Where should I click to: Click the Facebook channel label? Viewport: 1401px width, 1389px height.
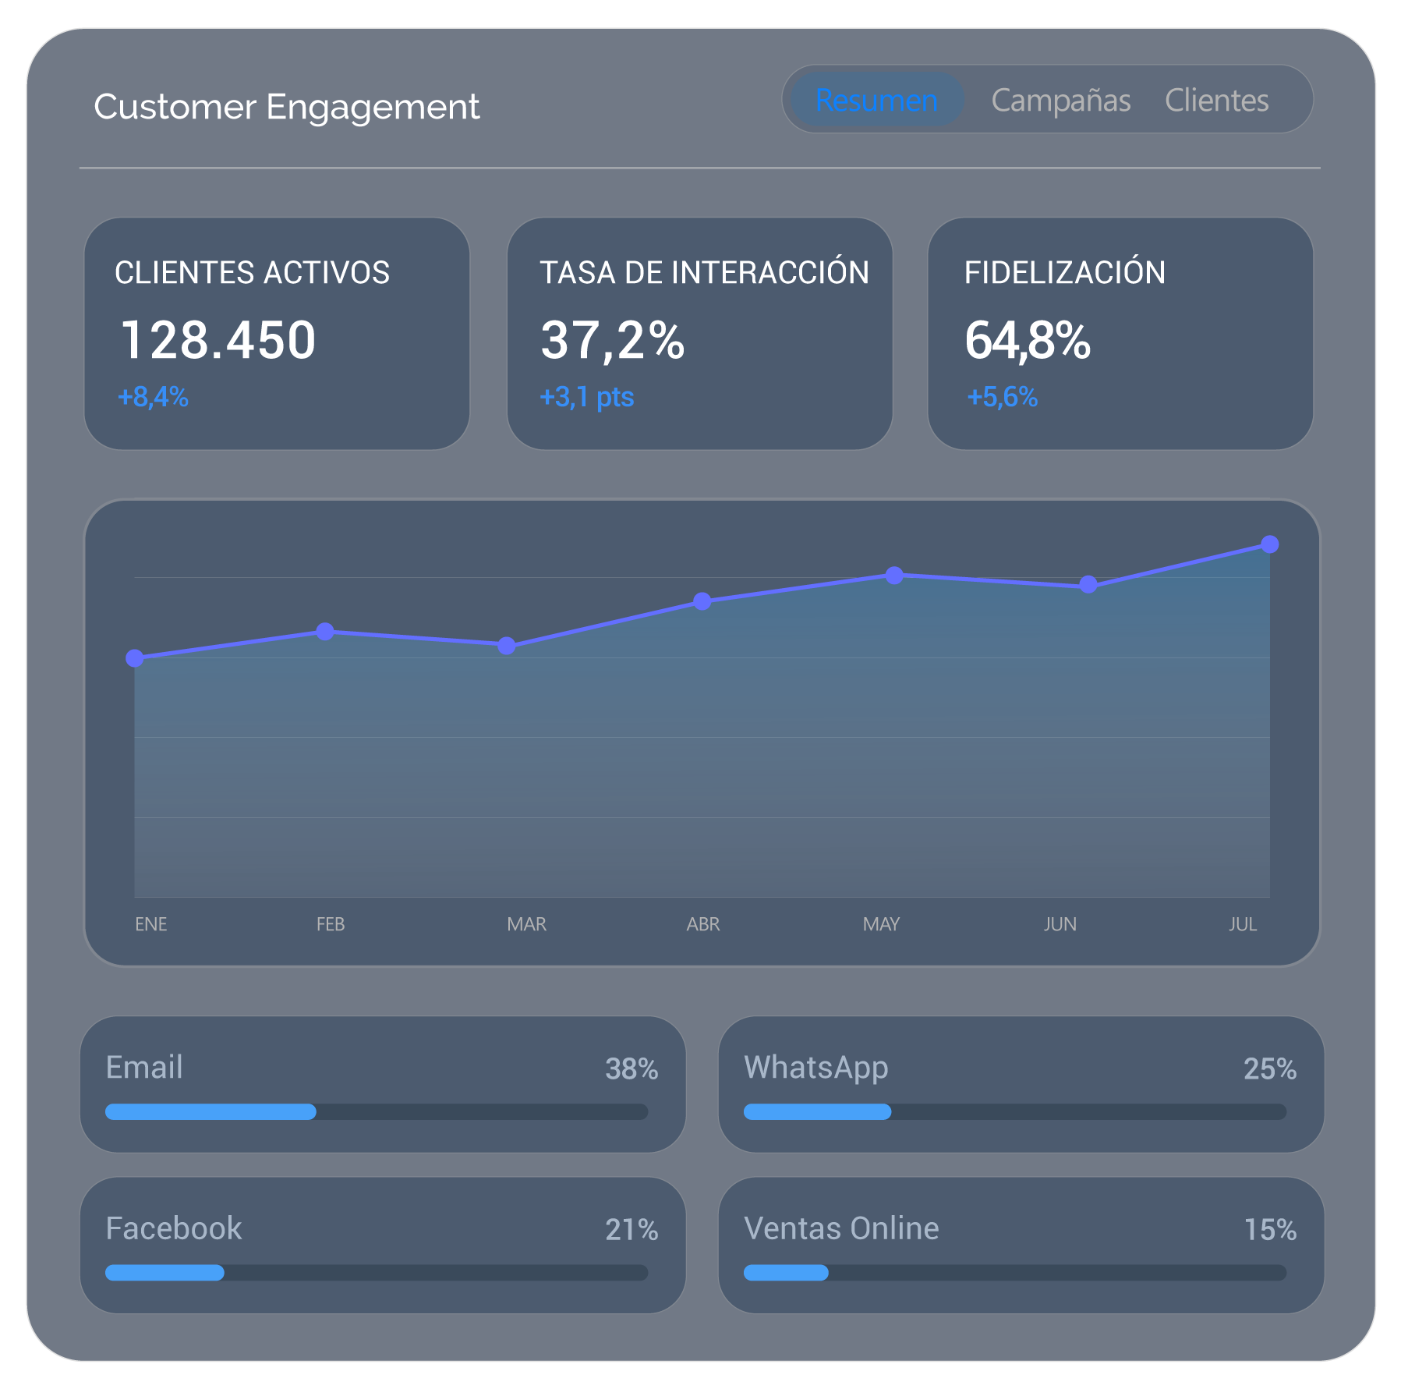(x=174, y=1228)
